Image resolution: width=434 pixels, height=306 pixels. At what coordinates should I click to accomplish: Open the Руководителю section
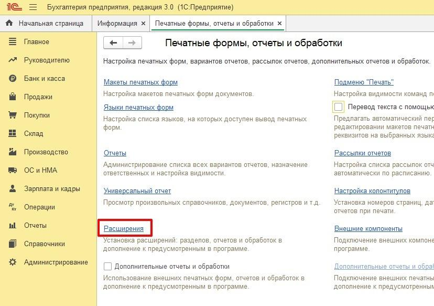(47, 60)
